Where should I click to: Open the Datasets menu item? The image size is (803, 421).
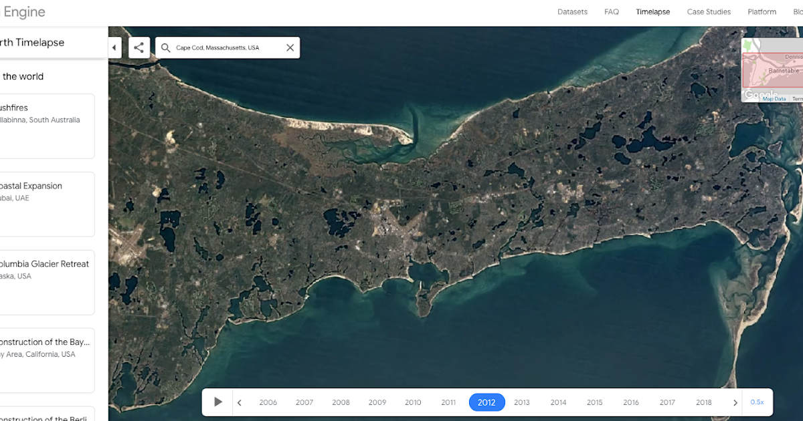572,11
